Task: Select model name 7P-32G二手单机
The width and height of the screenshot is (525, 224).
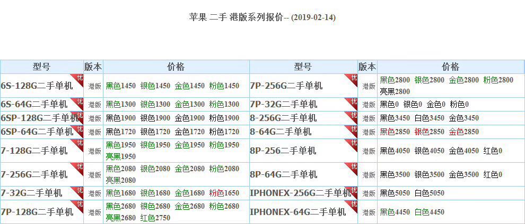Action: tap(284, 104)
